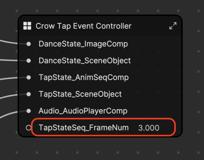Screen dimensions: 204x160
Task: Select the TapStateSeq_FrameNum parameter label
Action: pyautogui.click(x=84, y=128)
